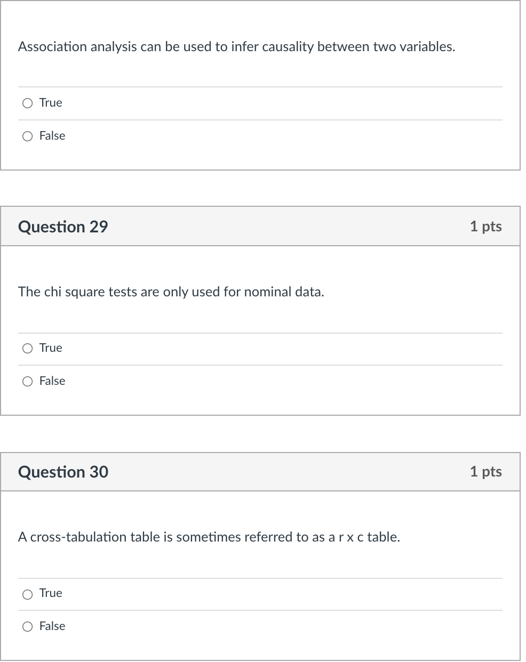Click the True label text under Question 30
Viewport: 526px width, 662px height.
coord(50,593)
